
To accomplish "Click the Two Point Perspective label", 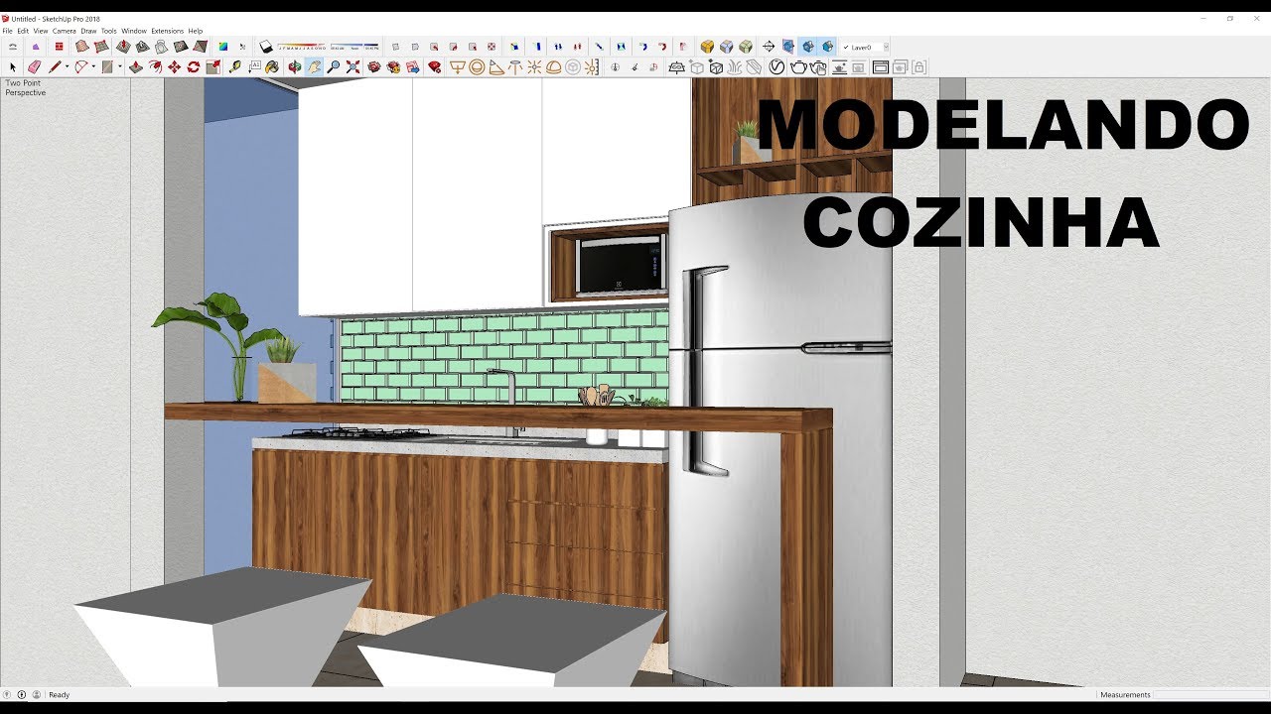I will (x=25, y=88).
